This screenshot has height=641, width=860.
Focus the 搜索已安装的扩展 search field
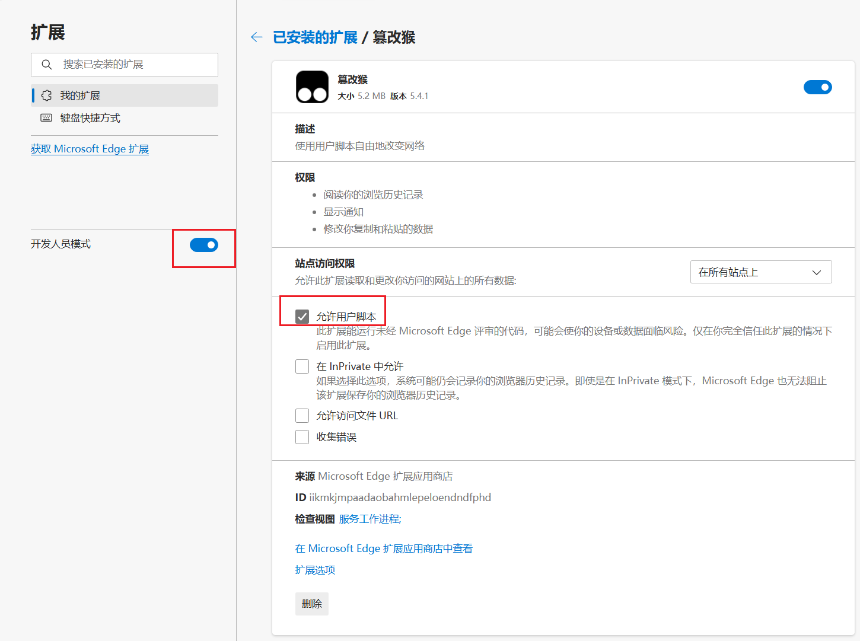coord(125,65)
